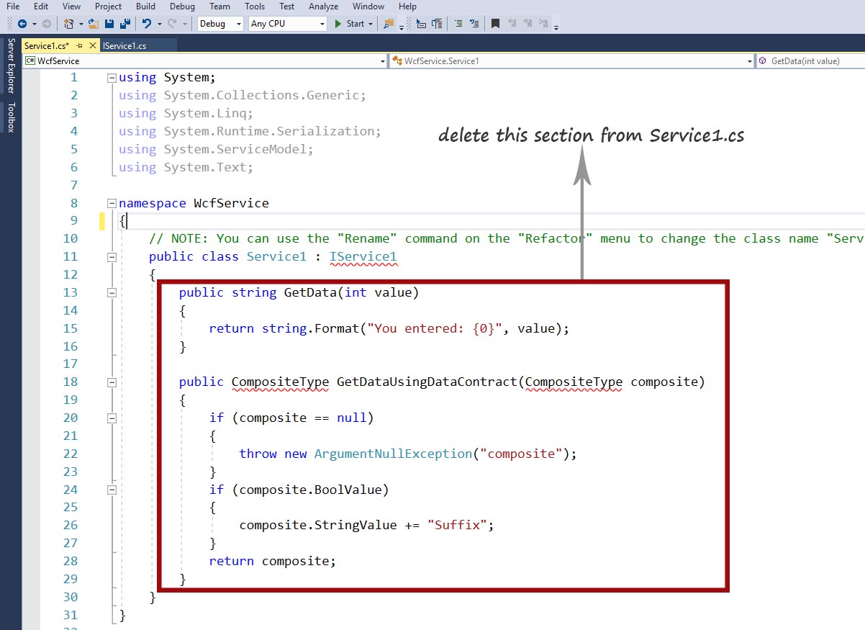865x630 pixels.
Task: Click the Redo arrow icon
Action: tap(172, 24)
